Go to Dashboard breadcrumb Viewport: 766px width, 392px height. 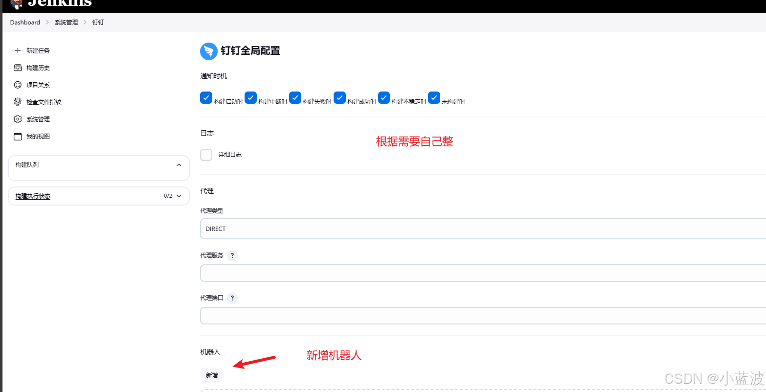pyautogui.click(x=25, y=22)
